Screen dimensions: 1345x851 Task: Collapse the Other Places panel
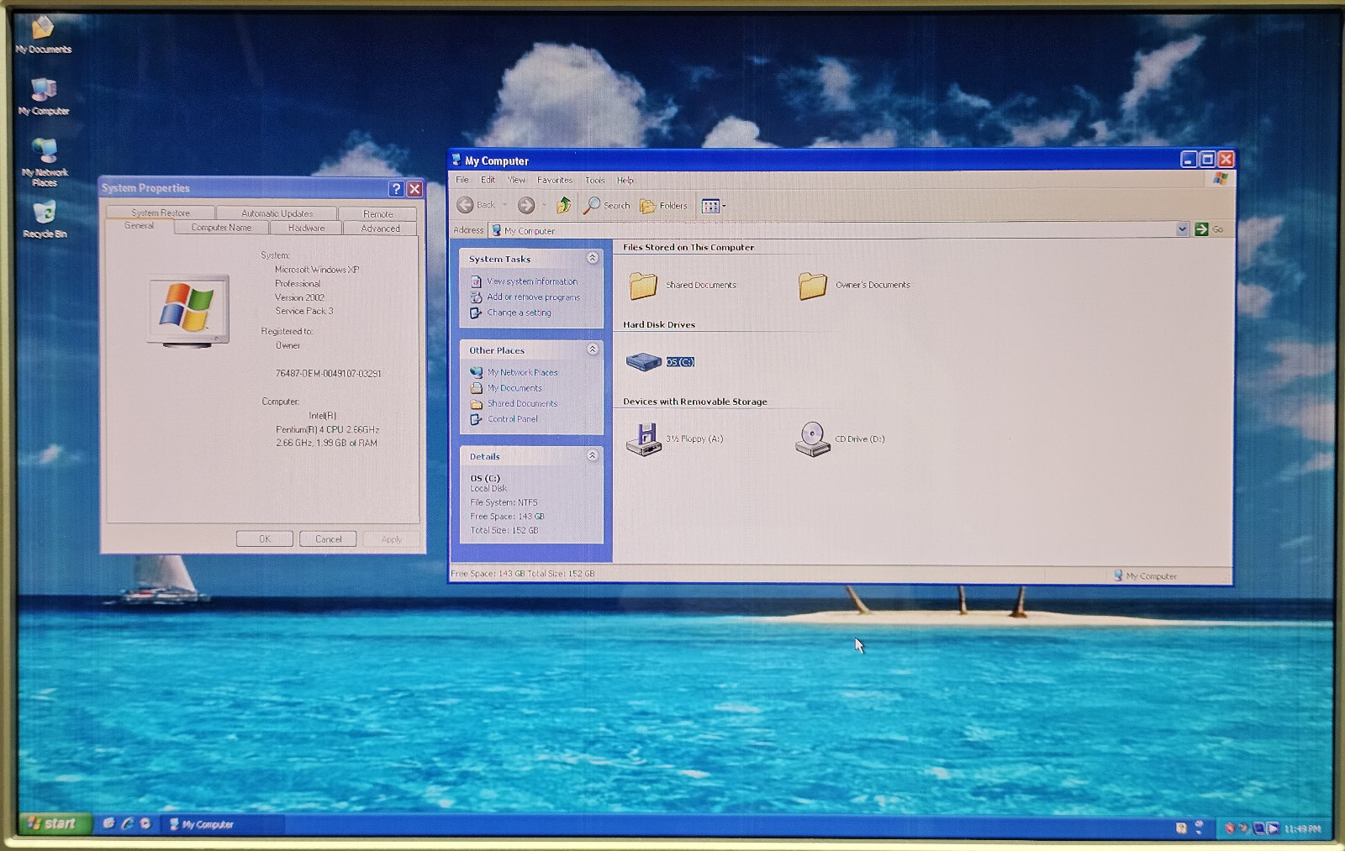(x=592, y=349)
